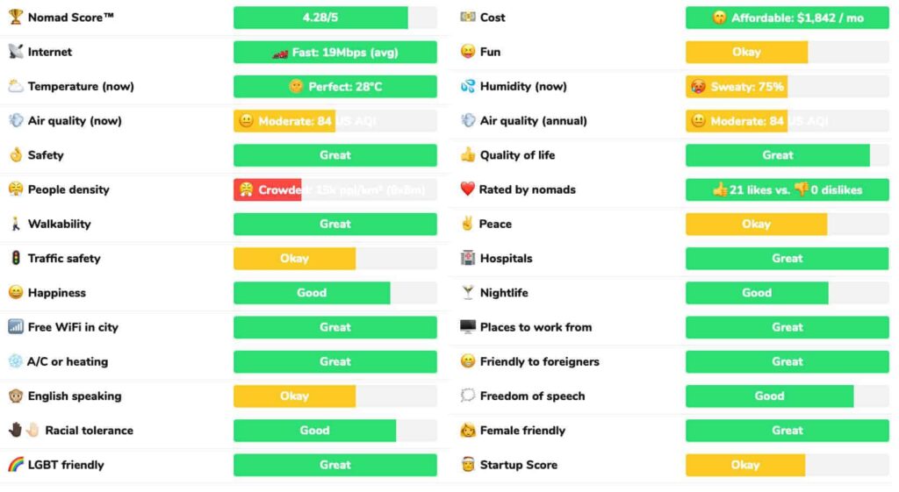This screenshot has width=899, height=492.
Task: Click the satellite dish Internet icon
Action: pyautogui.click(x=16, y=52)
